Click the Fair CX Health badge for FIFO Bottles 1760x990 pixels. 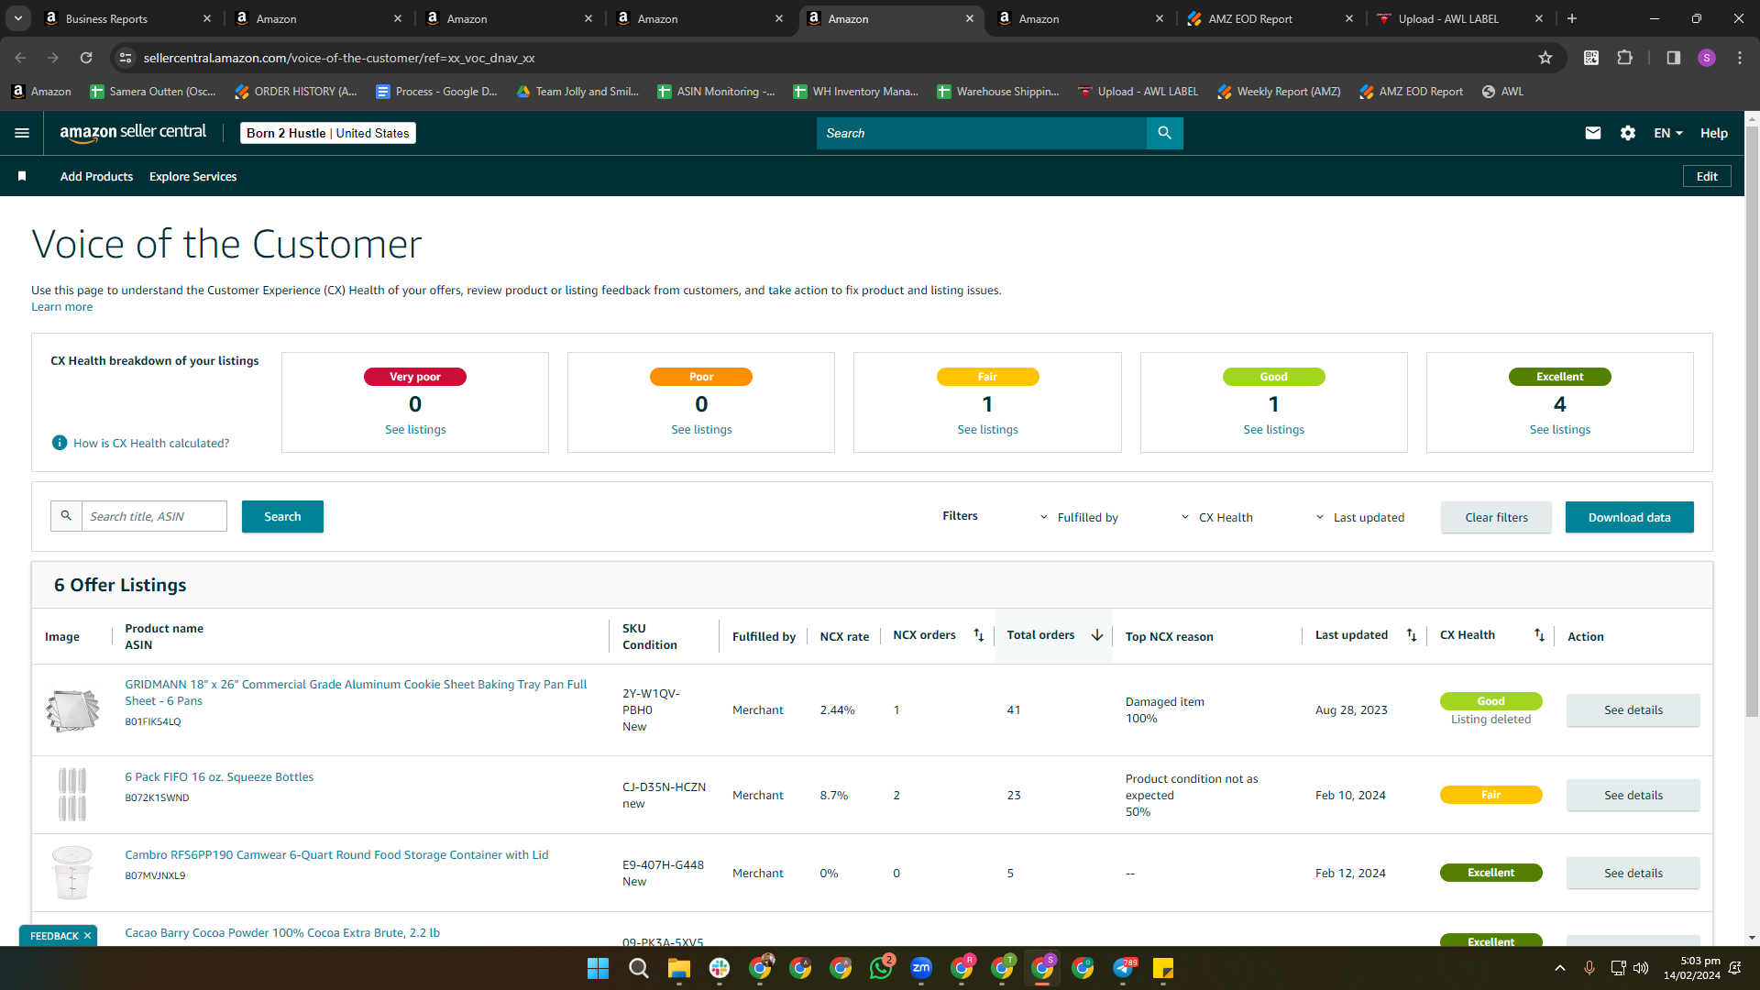pos(1490,795)
